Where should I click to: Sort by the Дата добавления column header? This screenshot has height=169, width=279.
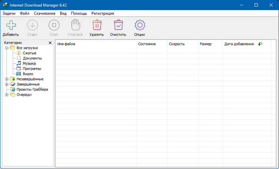point(247,44)
